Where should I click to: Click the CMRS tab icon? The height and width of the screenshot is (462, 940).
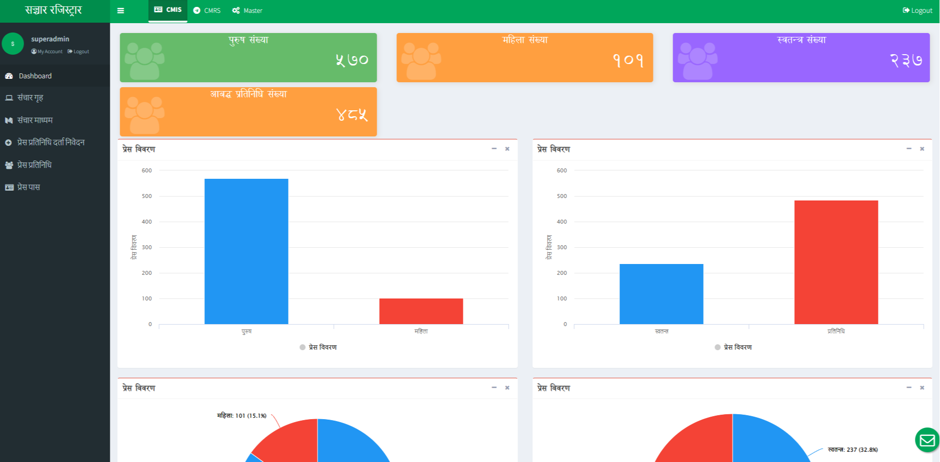pos(197,10)
